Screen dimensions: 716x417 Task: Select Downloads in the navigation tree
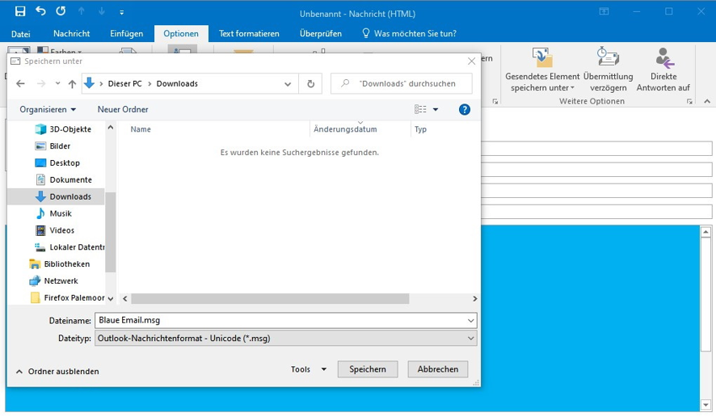point(57,197)
